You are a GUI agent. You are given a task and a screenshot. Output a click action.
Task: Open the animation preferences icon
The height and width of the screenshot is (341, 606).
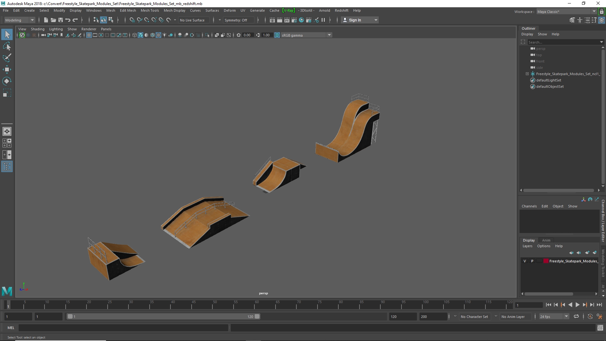pos(599,316)
